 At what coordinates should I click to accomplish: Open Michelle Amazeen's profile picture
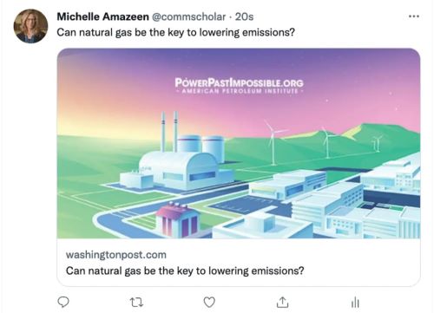coord(30,26)
